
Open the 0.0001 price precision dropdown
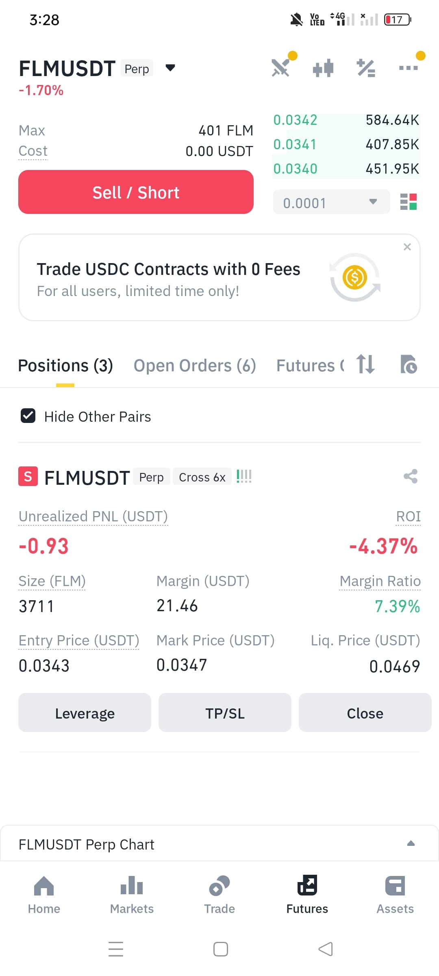(x=331, y=202)
